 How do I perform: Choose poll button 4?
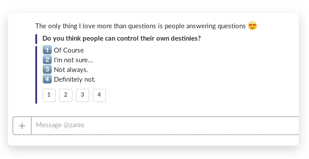99,95
